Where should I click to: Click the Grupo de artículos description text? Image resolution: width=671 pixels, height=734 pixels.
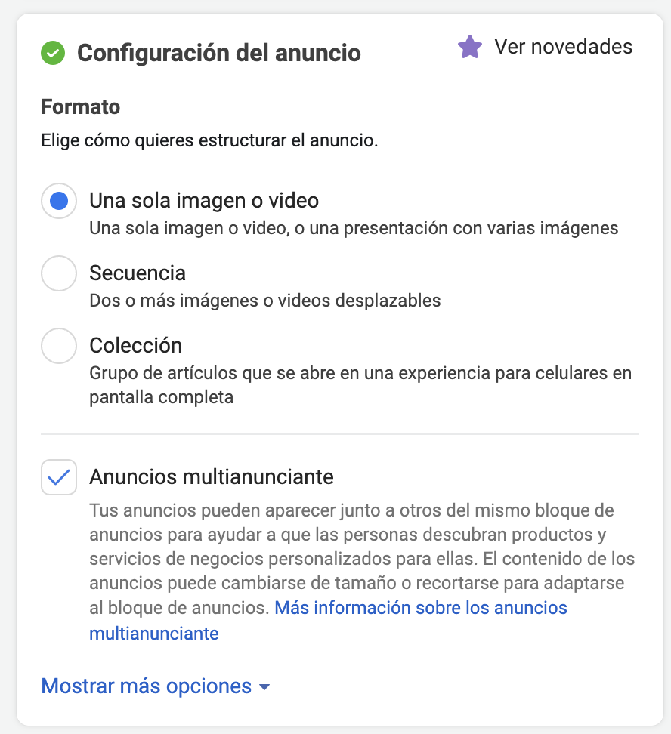click(360, 385)
